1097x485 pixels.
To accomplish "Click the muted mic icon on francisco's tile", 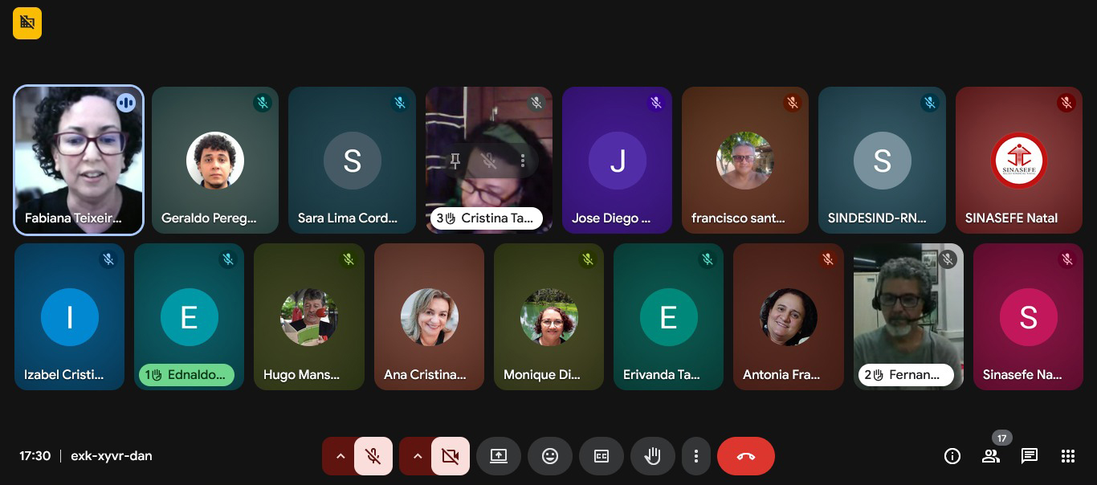I will point(793,103).
